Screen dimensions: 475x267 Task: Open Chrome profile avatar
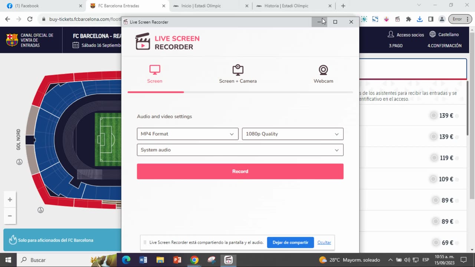[442, 19]
